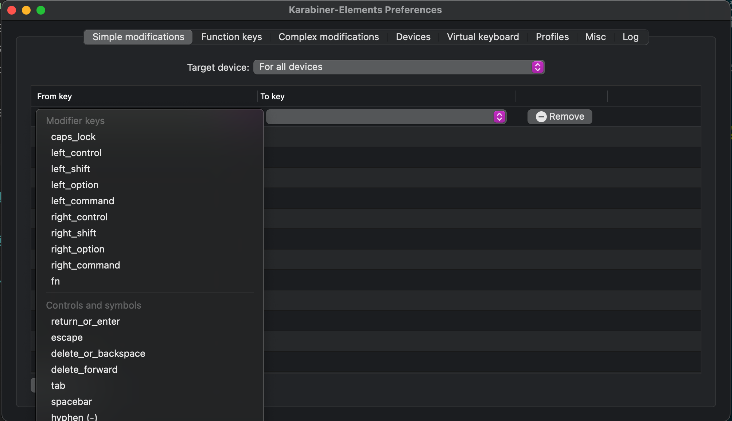Screen dimensions: 732x421
Task: Choose left_command in the dropdown menu
Action: click(x=82, y=201)
